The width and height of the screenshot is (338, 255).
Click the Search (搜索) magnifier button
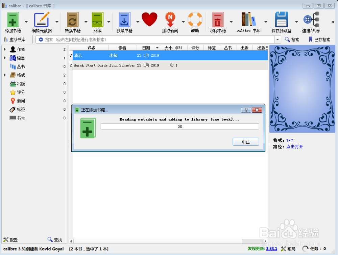(292, 39)
